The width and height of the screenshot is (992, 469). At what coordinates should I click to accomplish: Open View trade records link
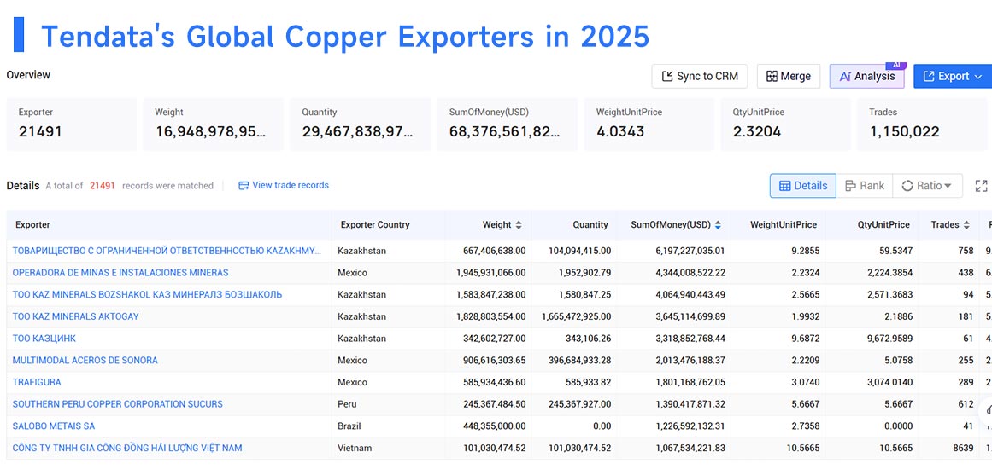[x=284, y=185]
